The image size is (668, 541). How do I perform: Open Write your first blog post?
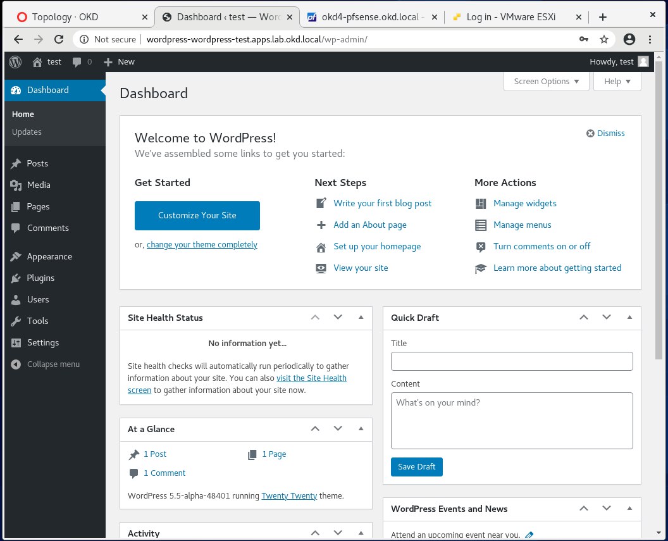[x=382, y=204]
